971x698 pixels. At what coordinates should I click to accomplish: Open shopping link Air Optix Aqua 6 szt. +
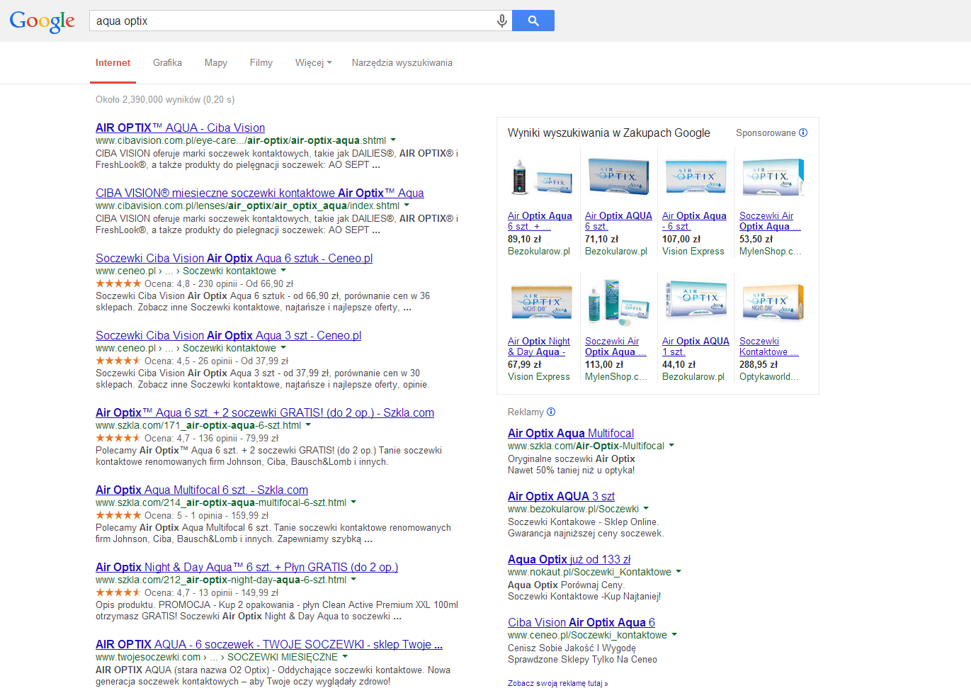pyautogui.click(x=540, y=221)
